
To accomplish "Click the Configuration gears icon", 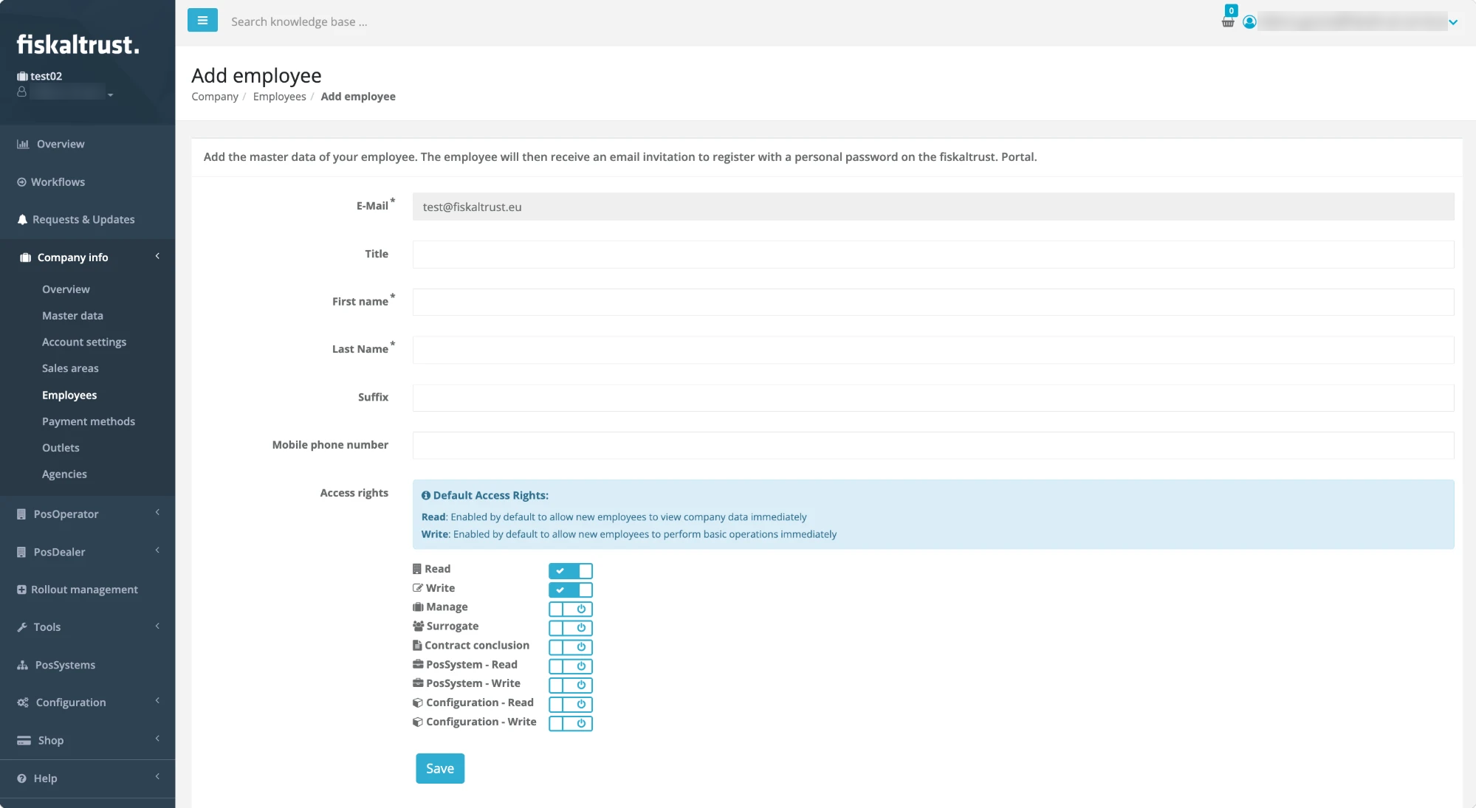I will coord(23,702).
